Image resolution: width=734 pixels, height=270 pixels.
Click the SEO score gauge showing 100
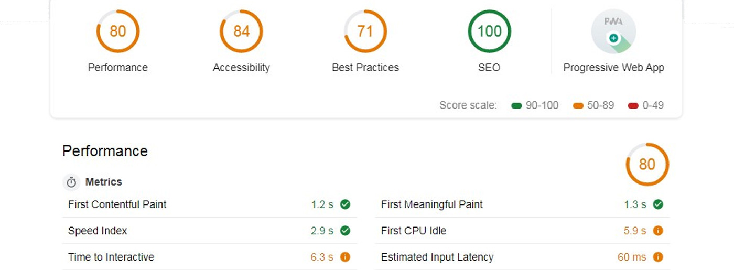(x=489, y=31)
